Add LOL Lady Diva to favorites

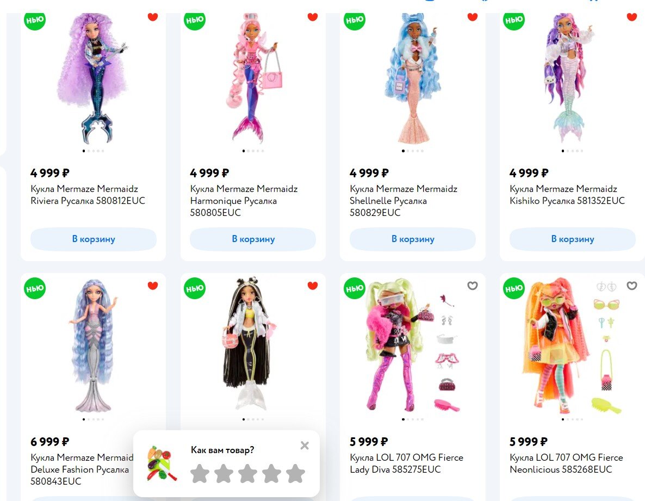click(472, 286)
